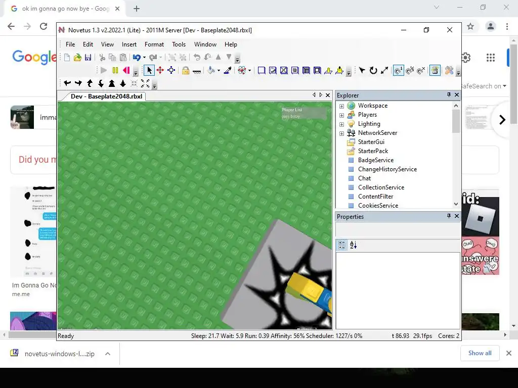Expand the Workspace tree node
The height and width of the screenshot is (388, 518).
pyautogui.click(x=341, y=106)
